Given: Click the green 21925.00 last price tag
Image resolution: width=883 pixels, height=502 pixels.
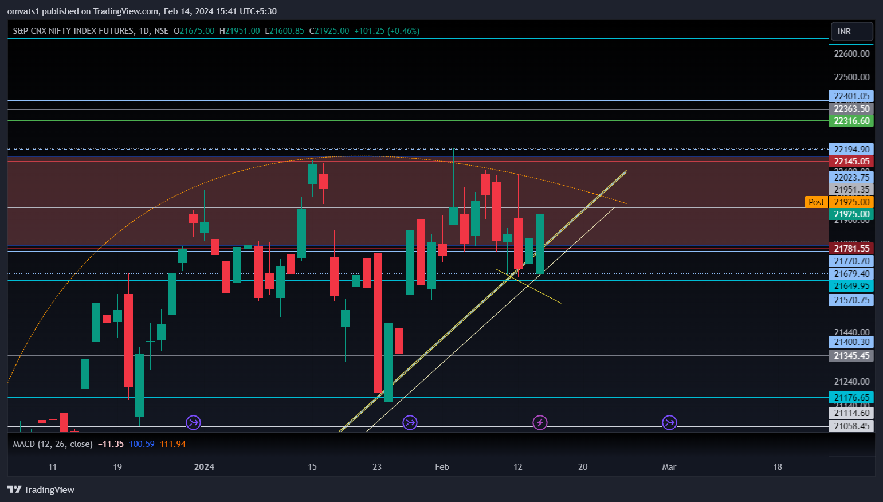Looking at the screenshot, I should [x=851, y=214].
